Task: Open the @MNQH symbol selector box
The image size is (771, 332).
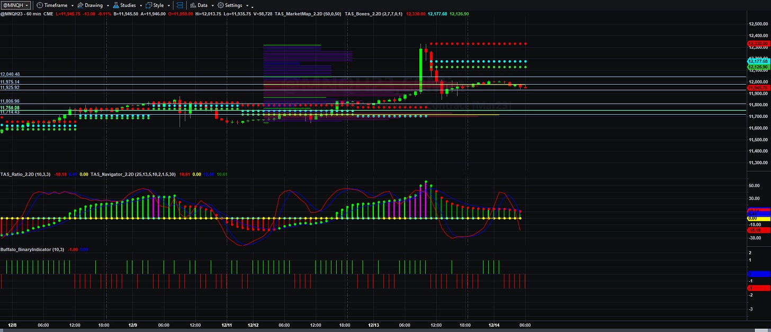Action: (16, 5)
